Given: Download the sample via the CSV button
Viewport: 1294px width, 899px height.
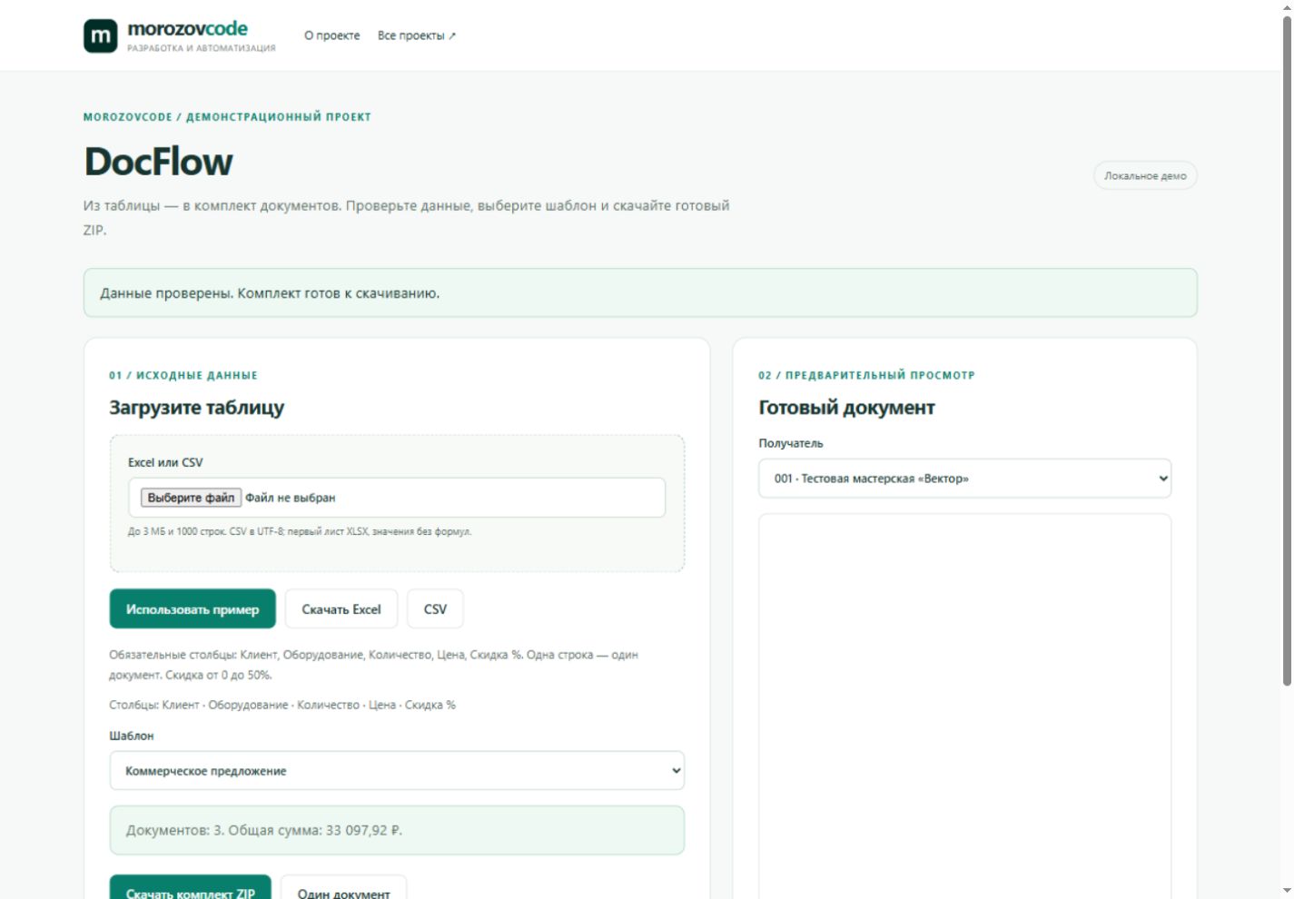Looking at the screenshot, I should click(x=435, y=609).
